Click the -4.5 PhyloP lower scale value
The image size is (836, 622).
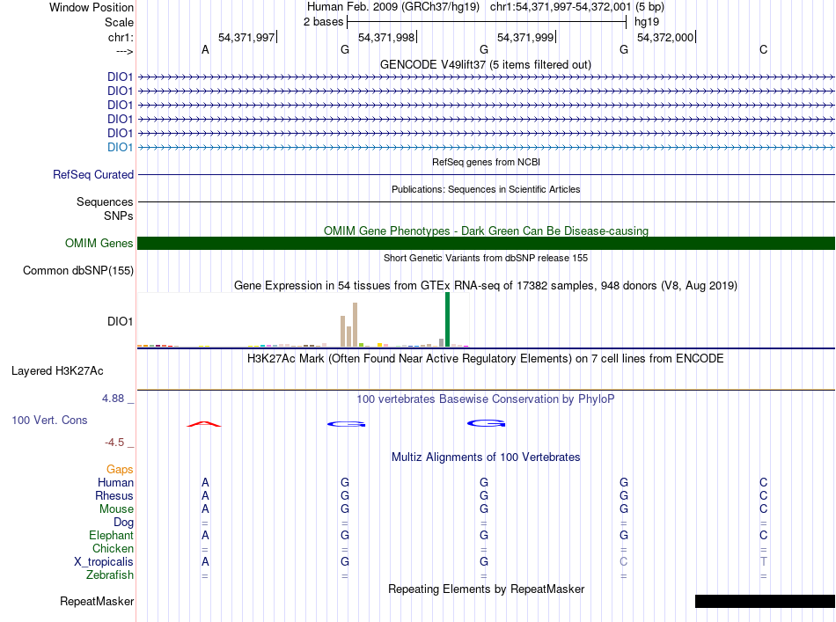click(x=114, y=442)
